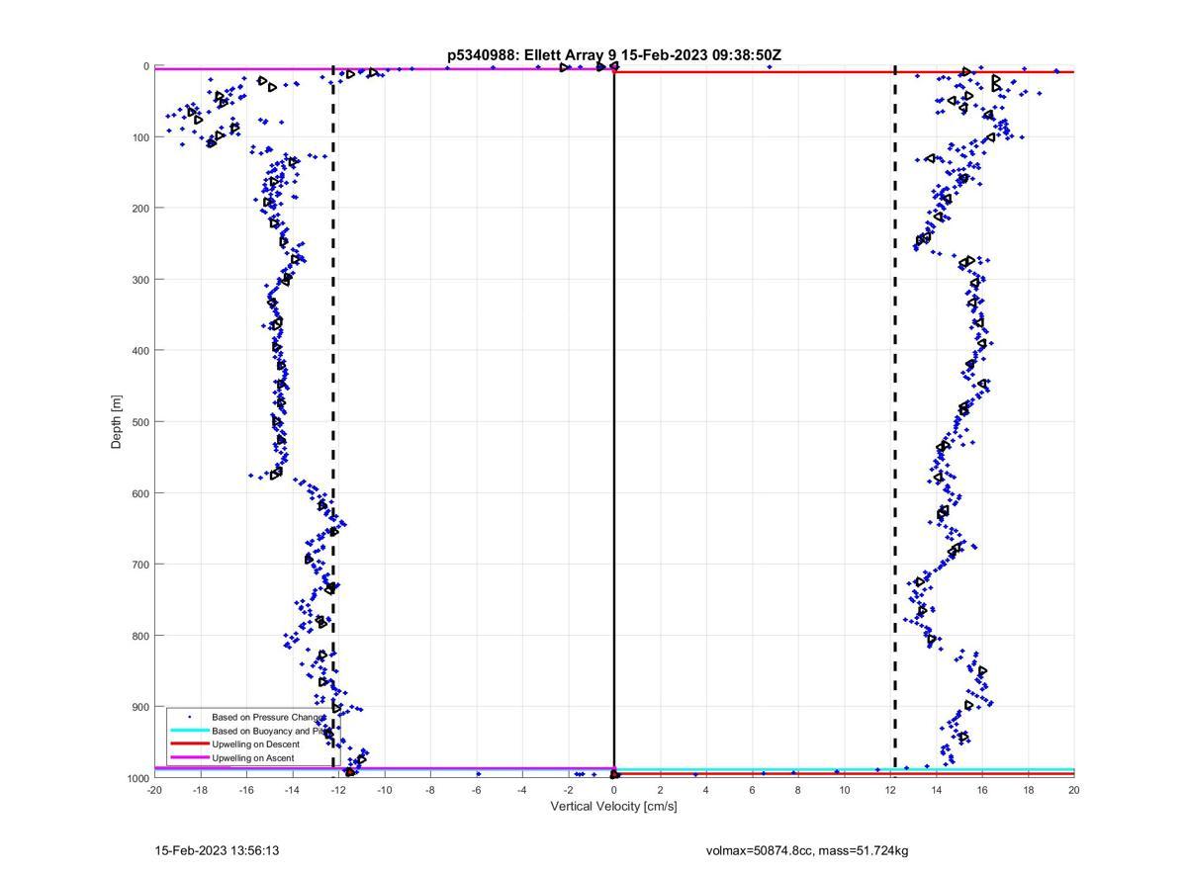Click the 'volmax=50874.8cc, mass=51.724kg' footer text
1187x875 pixels.
point(807,850)
